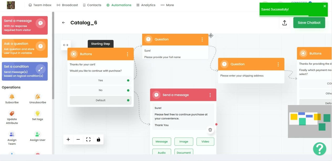Zoom in the canvas with plus icon
Viewport: 332px width, 161px height.
(68, 139)
